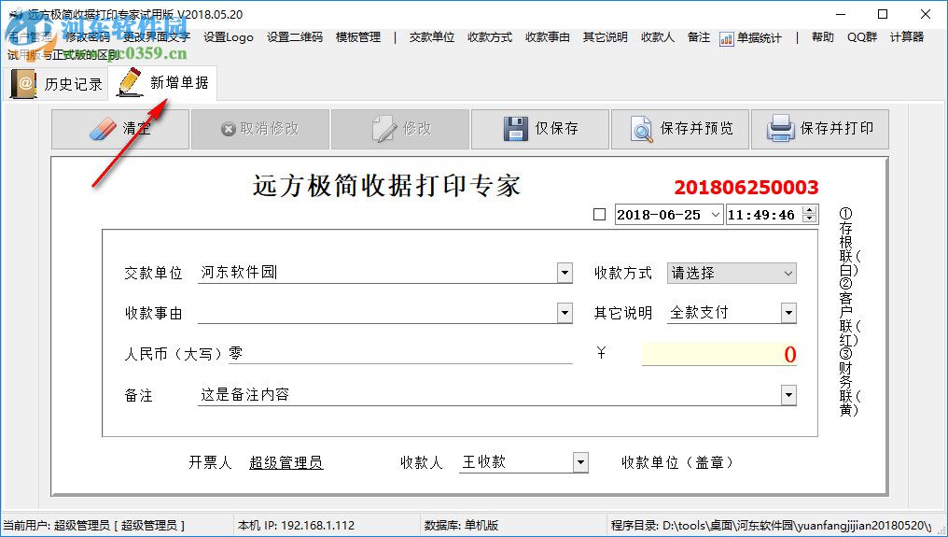Click the vertical copies label 存根联 客户联 财务联
948x537 pixels.
[x=847, y=312]
